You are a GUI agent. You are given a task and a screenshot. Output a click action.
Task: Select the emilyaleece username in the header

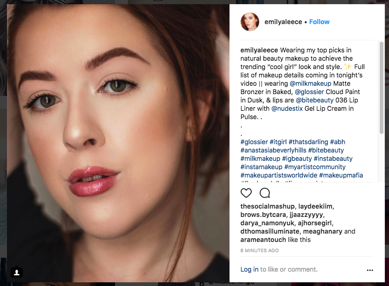pyautogui.click(x=283, y=22)
